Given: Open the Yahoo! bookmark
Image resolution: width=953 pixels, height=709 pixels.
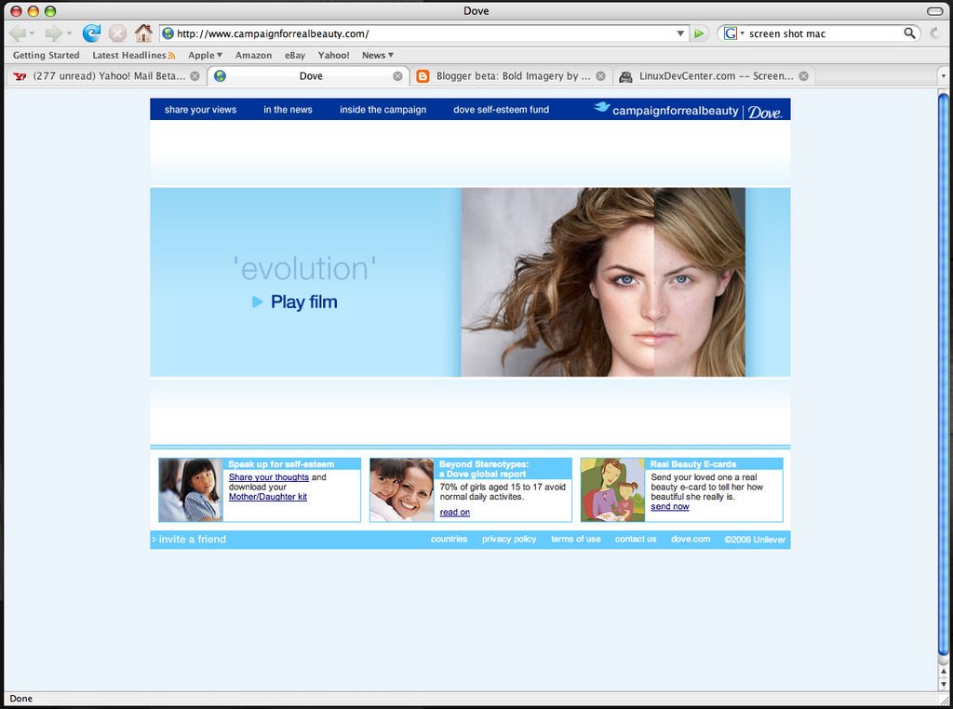Looking at the screenshot, I should point(334,55).
